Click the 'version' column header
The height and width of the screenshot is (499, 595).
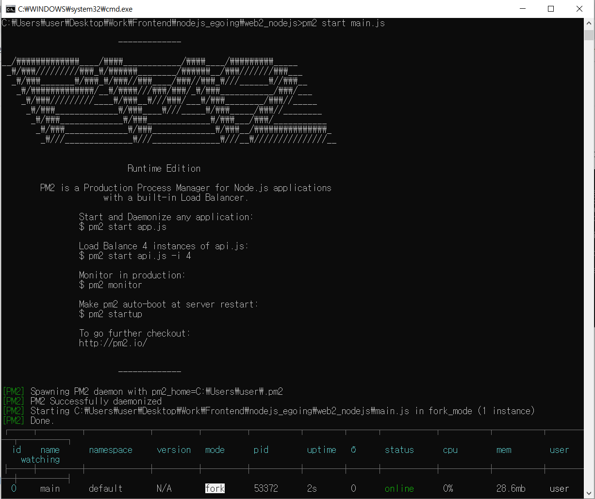coord(174,450)
